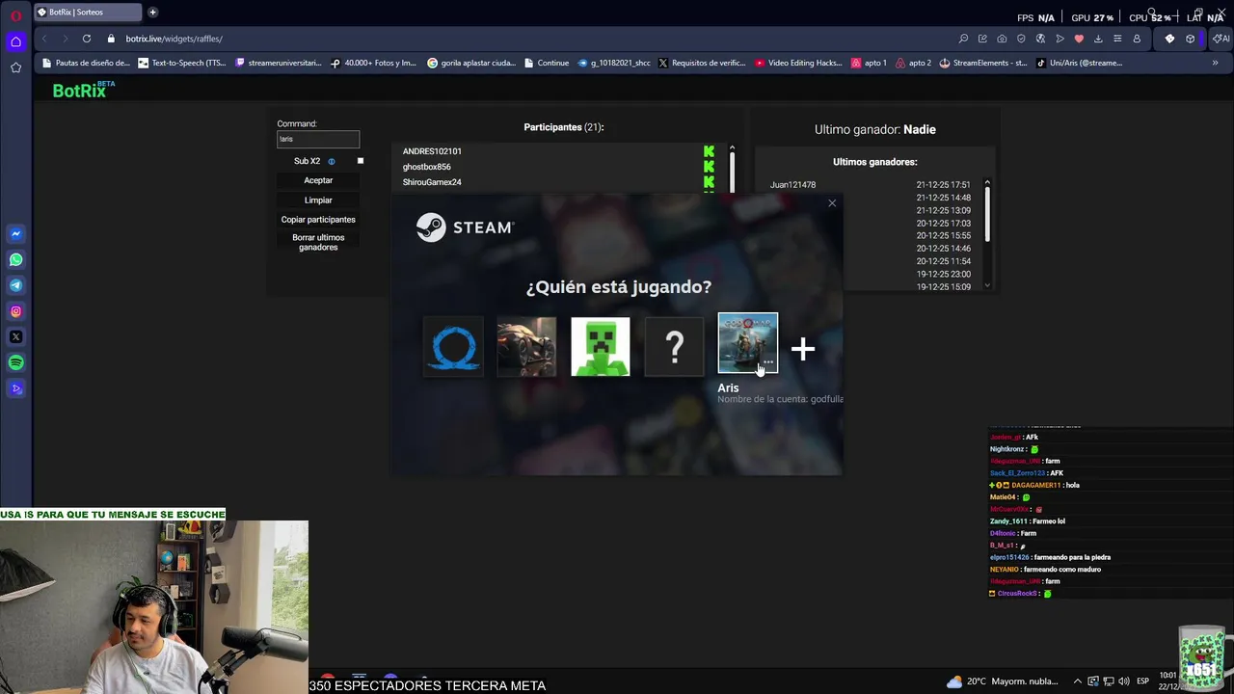Open the AI assistant button
The width and height of the screenshot is (1234, 694).
[x=1221, y=39]
